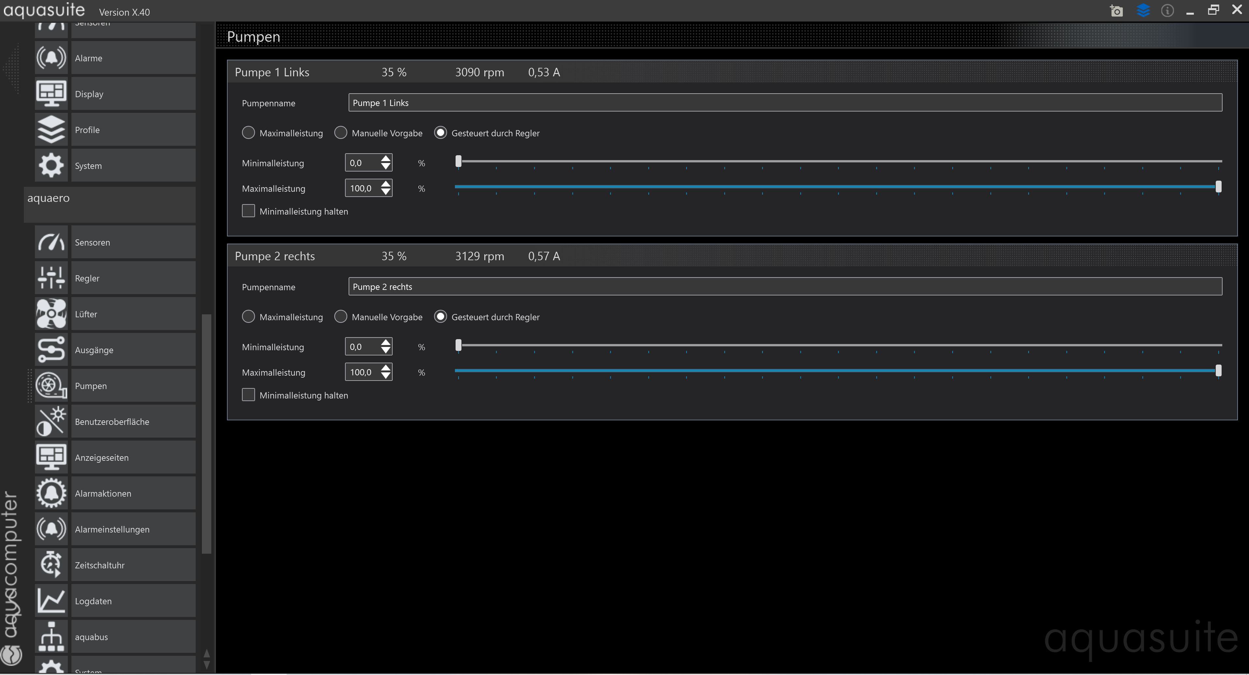Click the Pumpe 1 Minimalleistung value field

[362, 162]
